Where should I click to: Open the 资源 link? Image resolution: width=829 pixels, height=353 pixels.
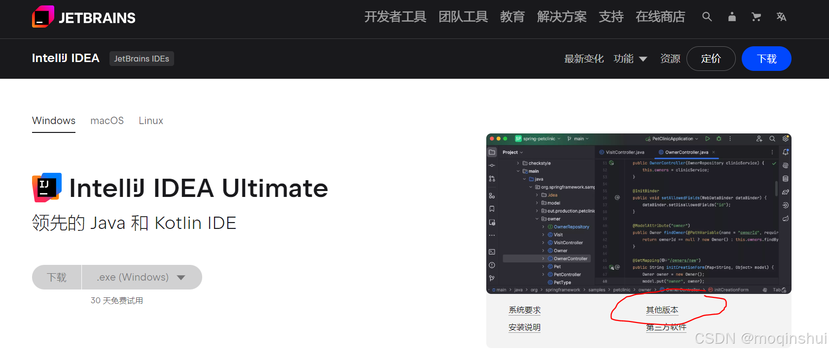(670, 59)
